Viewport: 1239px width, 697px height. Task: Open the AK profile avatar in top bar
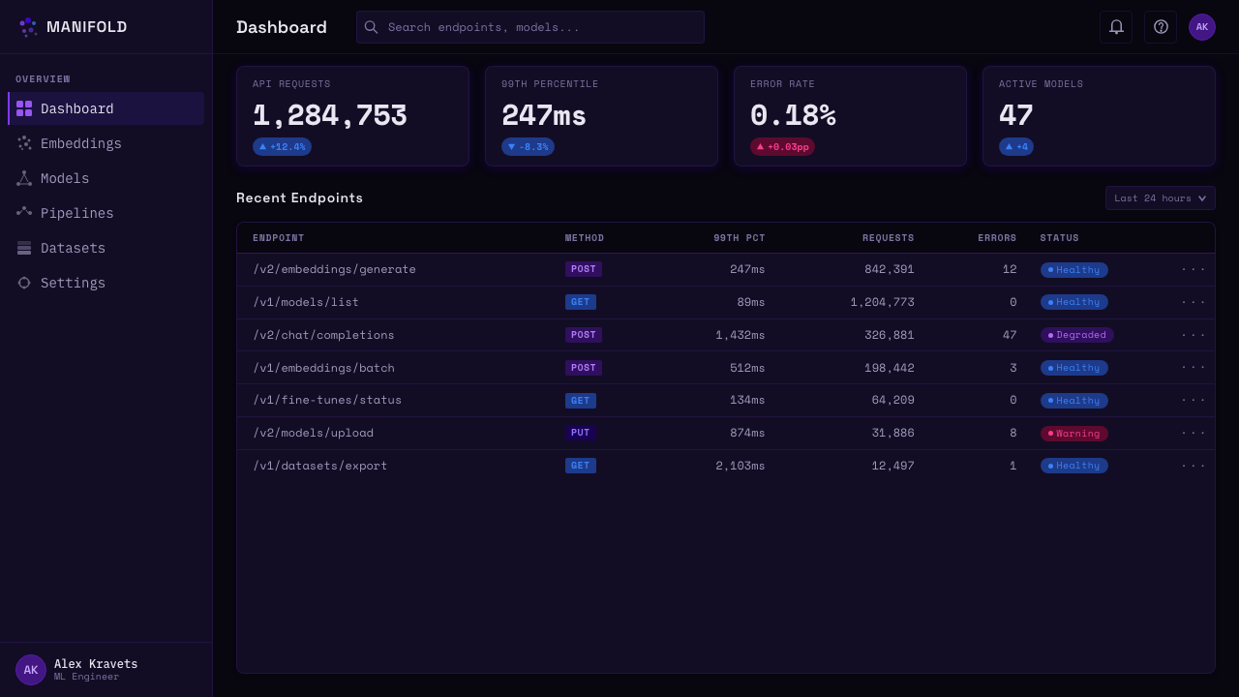1202,27
